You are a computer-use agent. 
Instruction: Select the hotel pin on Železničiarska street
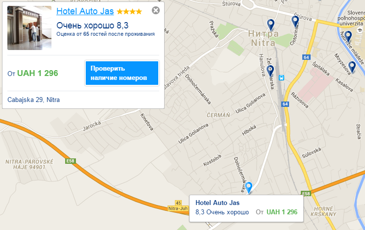(270, 71)
